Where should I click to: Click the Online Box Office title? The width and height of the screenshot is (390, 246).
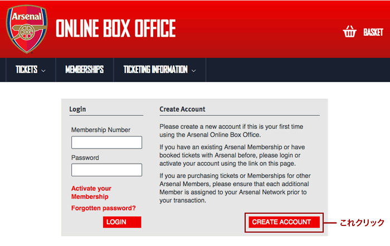[x=116, y=28]
